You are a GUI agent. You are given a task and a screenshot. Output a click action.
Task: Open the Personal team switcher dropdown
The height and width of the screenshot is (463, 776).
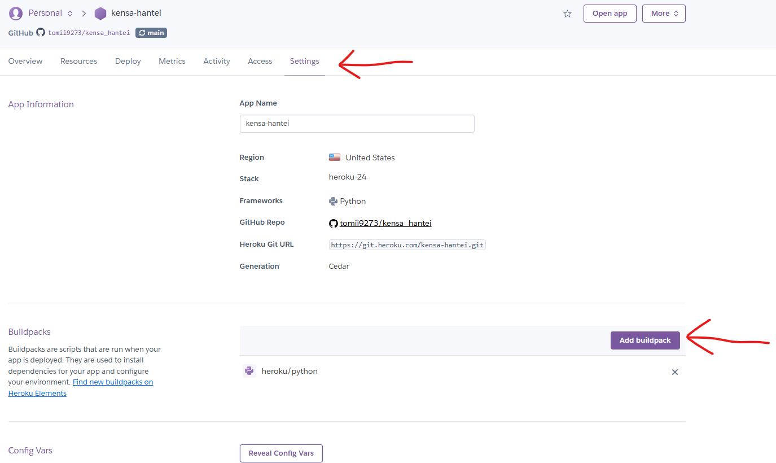click(x=51, y=13)
